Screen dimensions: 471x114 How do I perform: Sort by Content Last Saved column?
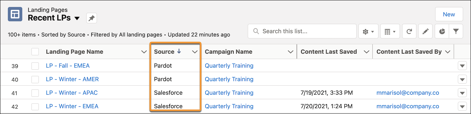tap(329, 52)
